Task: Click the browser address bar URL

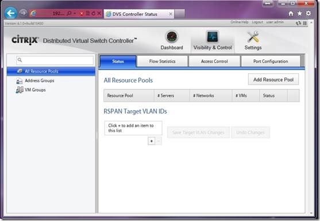Action: point(59,14)
